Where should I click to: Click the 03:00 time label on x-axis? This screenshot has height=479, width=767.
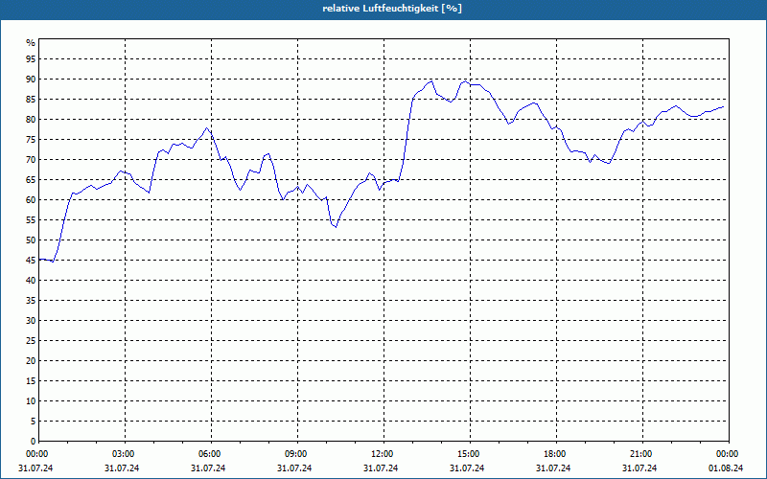pyautogui.click(x=126, y=454)
